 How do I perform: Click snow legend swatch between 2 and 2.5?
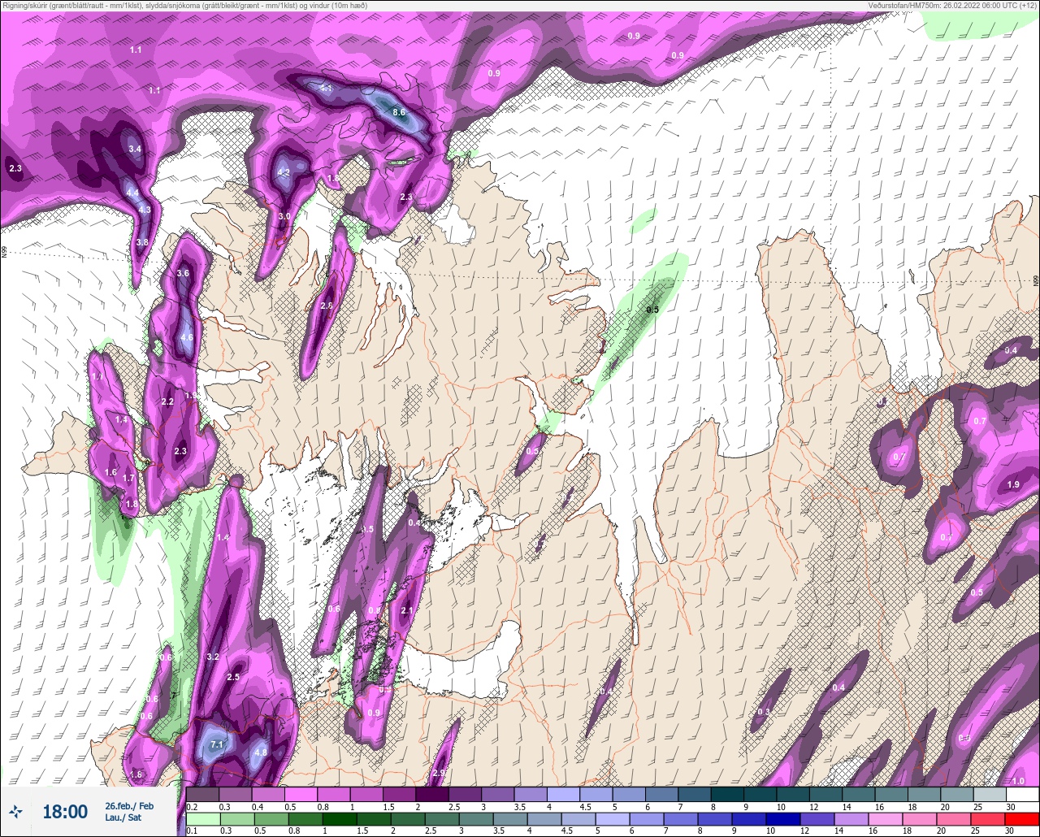click(432, 794)
